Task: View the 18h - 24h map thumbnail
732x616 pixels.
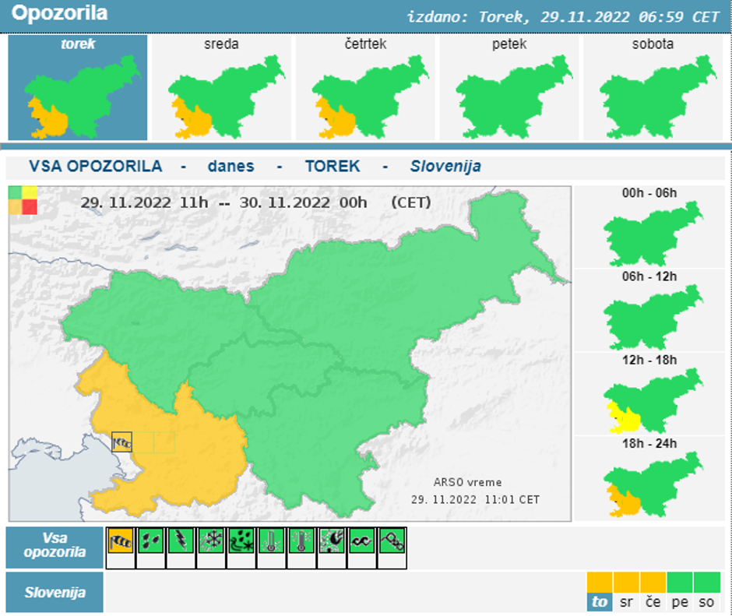Action: click(649, 479)
